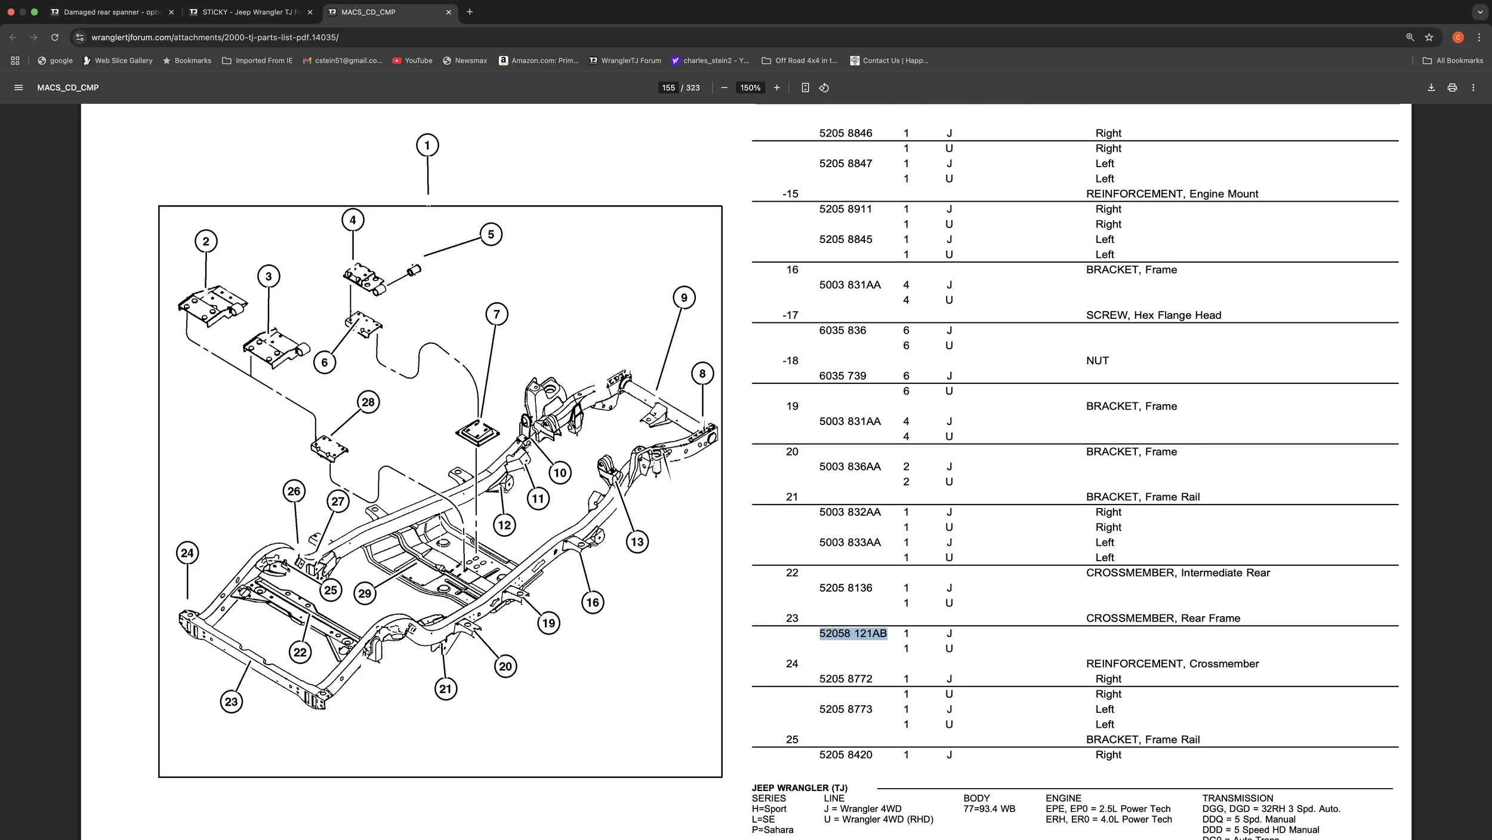Close the STICKY Jeep Wrangler TJ tab
The height and width of the screenshot is (840, 1492).
(310, 12)
